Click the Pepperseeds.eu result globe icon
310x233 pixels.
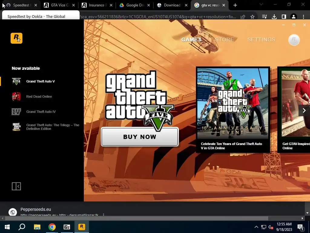[13, 212]
